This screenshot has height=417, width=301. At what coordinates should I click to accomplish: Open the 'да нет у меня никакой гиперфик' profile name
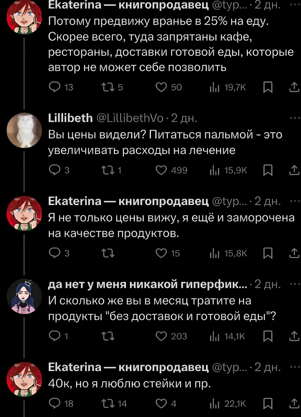coord(148,284)
